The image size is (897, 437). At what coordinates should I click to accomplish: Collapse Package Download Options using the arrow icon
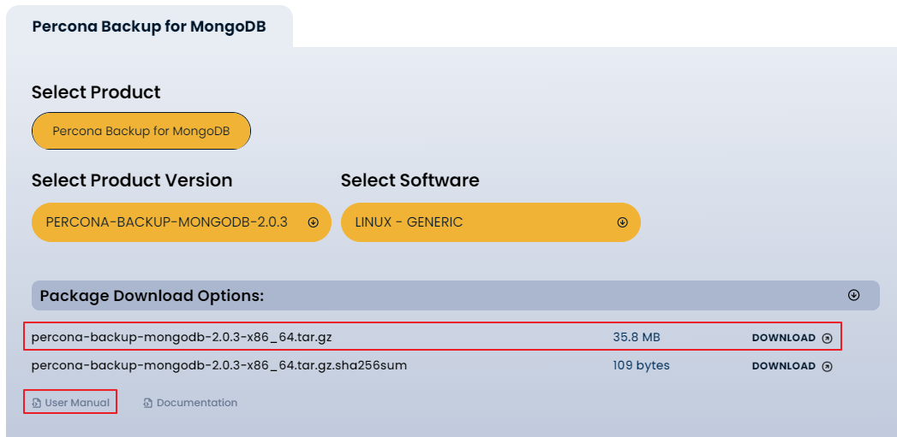(x=853, y=295)
